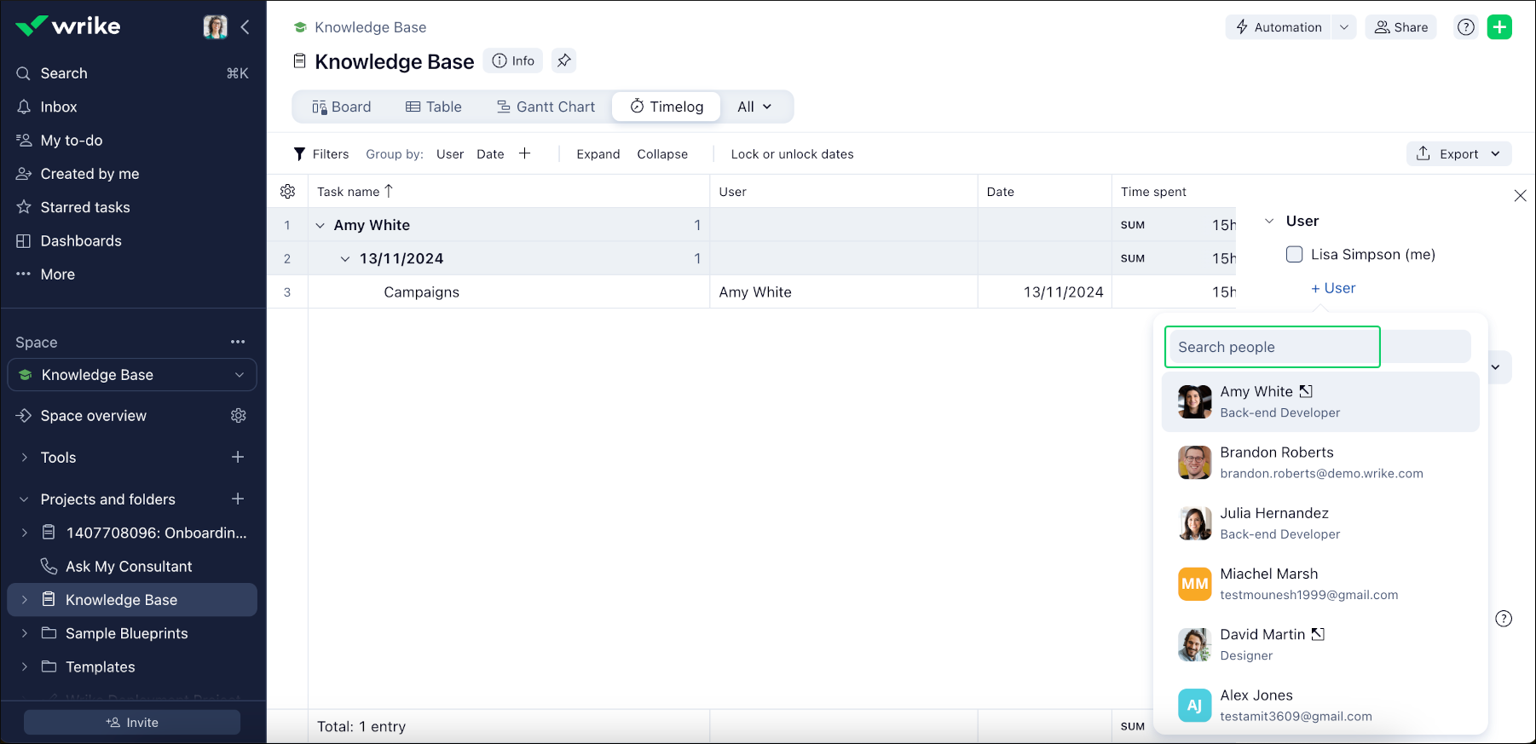
Task: Open the Export dropdown
Action: pos(1458,153)
